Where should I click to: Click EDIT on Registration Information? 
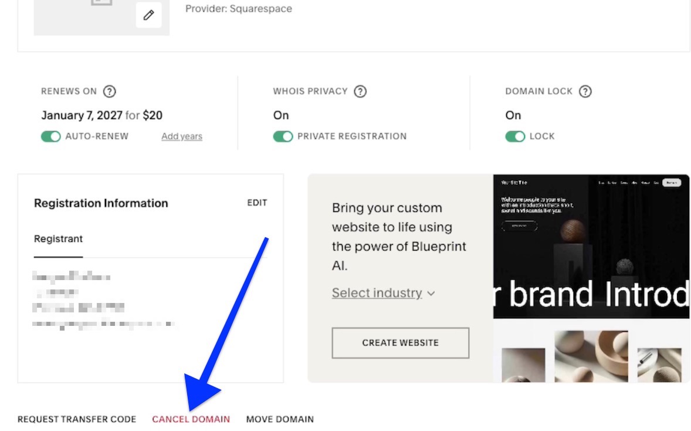coord(256,202)
